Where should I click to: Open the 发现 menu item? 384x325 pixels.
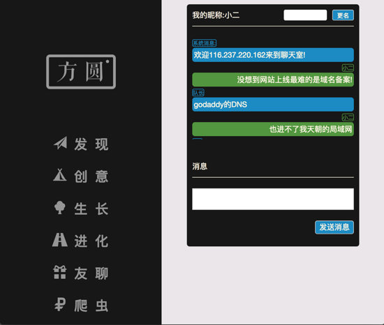point(91,144)
